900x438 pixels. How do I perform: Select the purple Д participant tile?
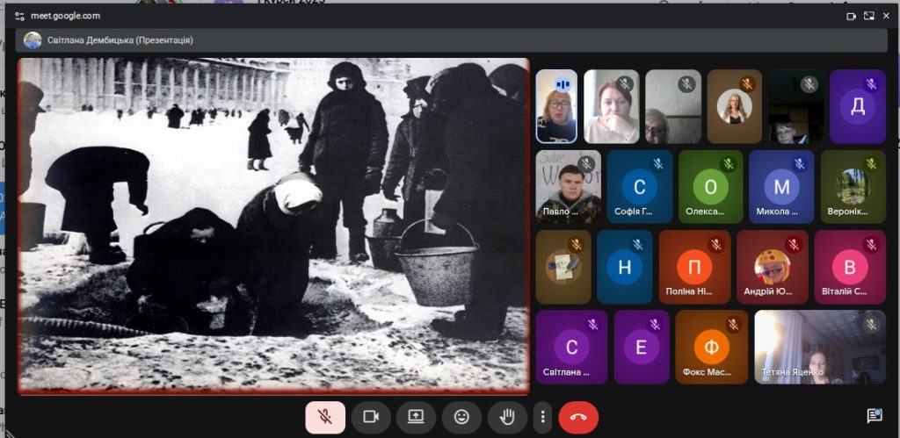tap(857, 106)
